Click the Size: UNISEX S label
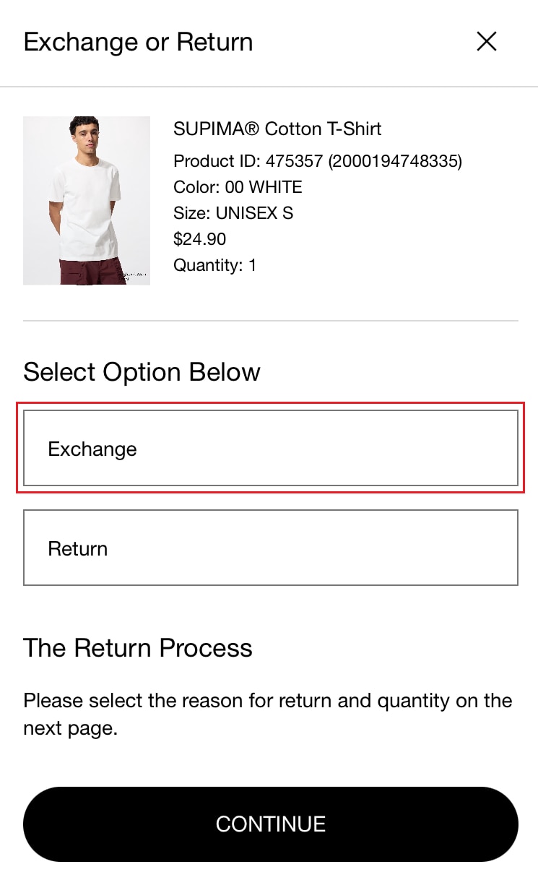 click(x=233, y=213)
